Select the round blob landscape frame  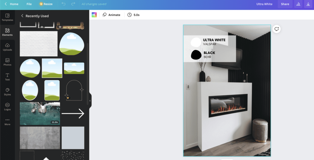pyautogui.click(x=30, y=68)
